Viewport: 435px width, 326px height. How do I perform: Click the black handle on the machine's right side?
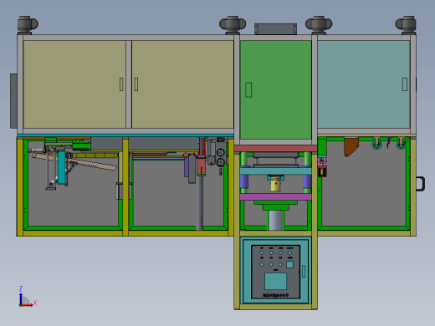[x=421, y=184]
